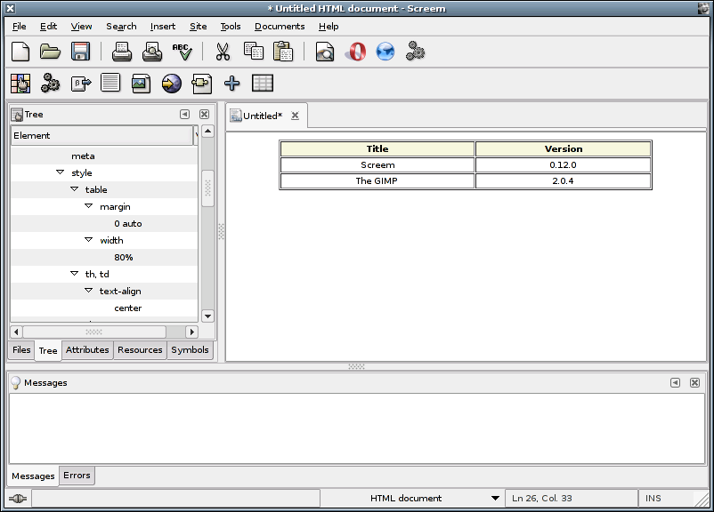Open the Site menu
The width and height of the screenshot is (714, 512).
pyautogui.click(x=198, y=27)
